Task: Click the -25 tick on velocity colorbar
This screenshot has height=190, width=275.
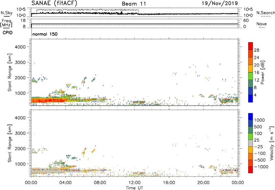Action: 258,146
